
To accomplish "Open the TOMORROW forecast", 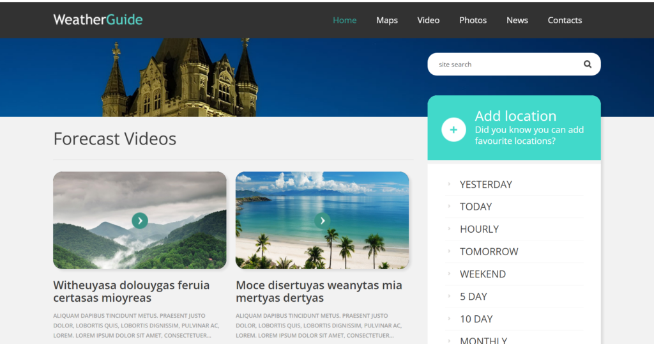I will click(489, 252).
